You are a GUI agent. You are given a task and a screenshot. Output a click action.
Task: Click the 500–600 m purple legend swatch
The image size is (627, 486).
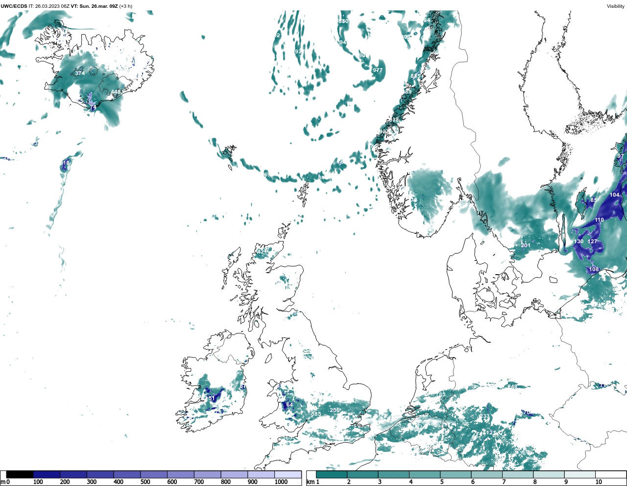click(x=154, y=474)
